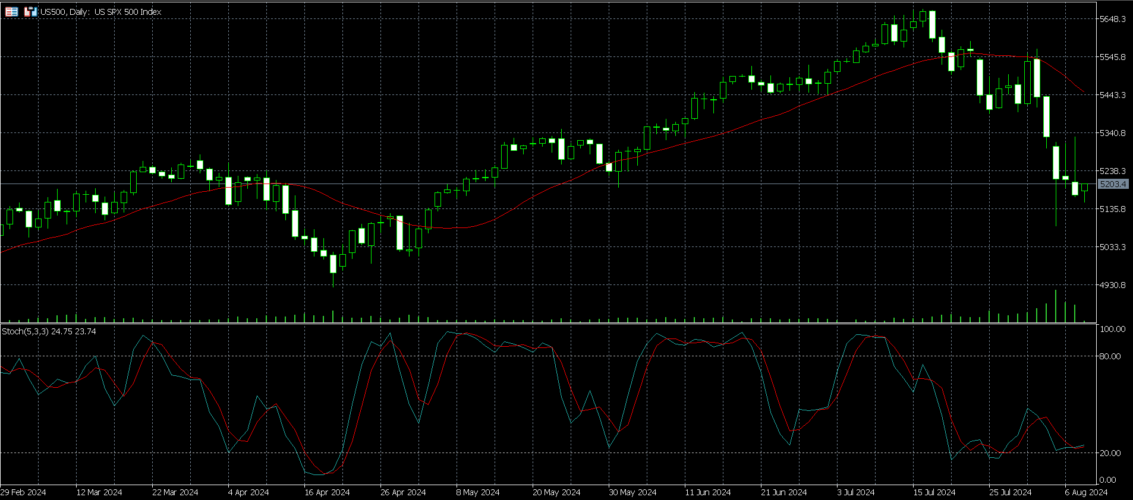This screenshot has width=1133, height=500.
Task: Click the 5033.3 price scale label
Action: coord(1112,247)
